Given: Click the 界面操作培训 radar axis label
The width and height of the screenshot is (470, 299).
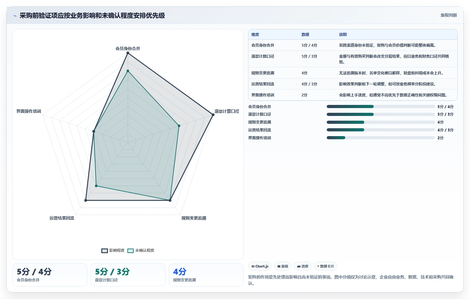Looking at the screenshot, I should point(29,111).
